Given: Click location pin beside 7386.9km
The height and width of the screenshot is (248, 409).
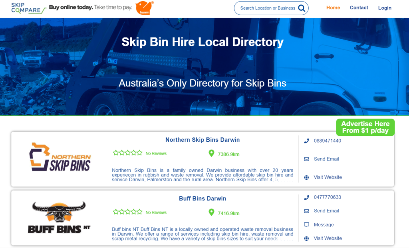Looking at the screenshot, I should point(211,153).
